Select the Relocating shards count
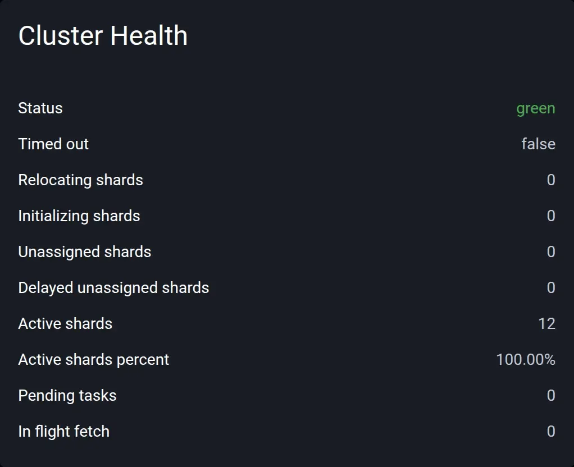 (x=551, y=180)
